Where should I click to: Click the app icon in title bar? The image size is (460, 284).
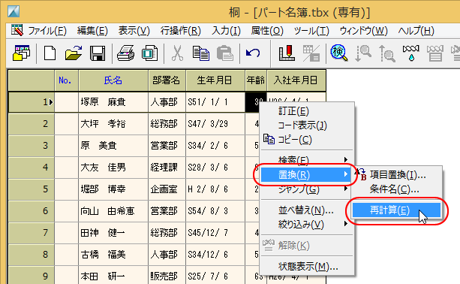point(14,11)
